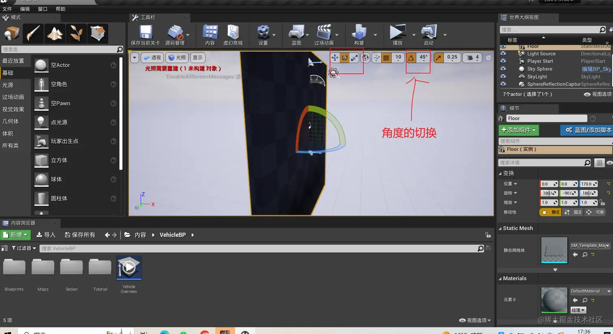Click the 编辑BP_Sky link
The height and width of the screenshot is (334, 613).
tap(596, 69)
